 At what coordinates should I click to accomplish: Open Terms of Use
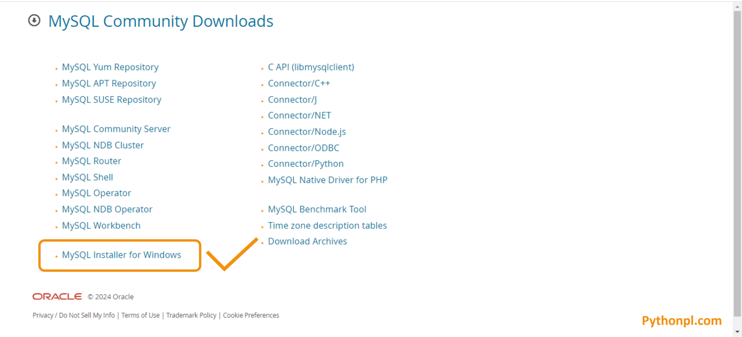tap(140, 315)
